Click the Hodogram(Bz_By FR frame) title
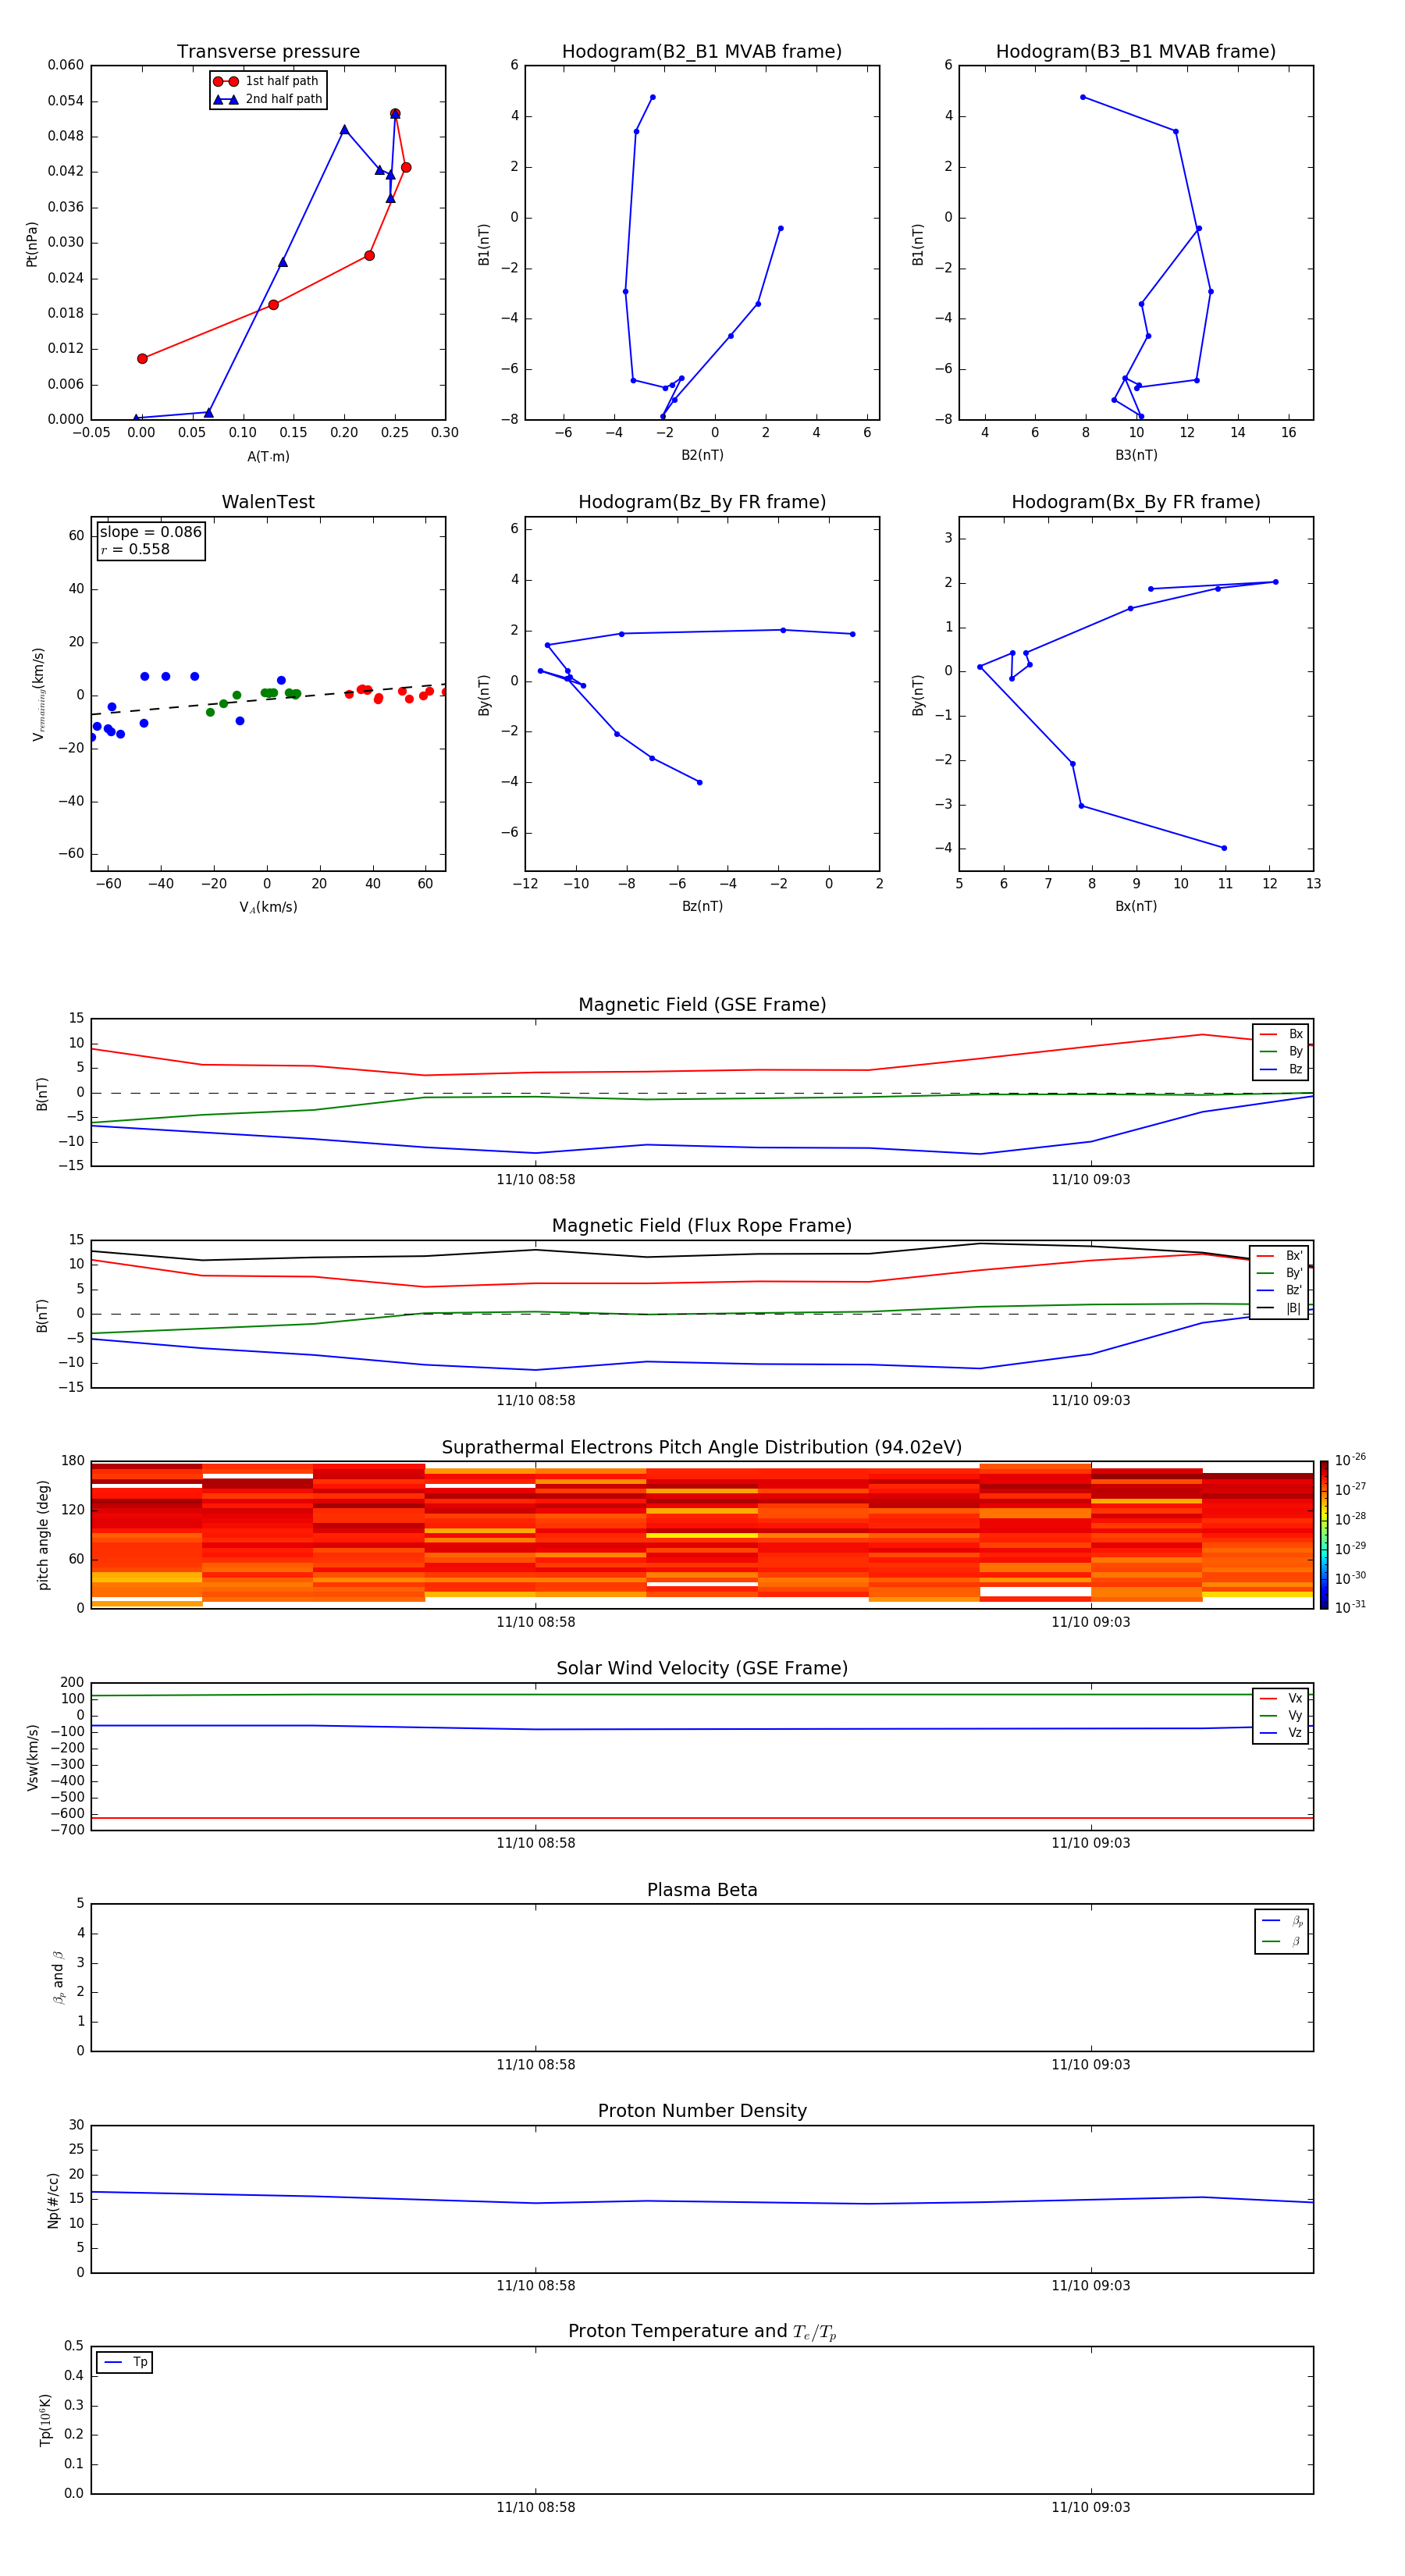The height and width of the screenshot is (2576, 1405). (x=702, y=502)
